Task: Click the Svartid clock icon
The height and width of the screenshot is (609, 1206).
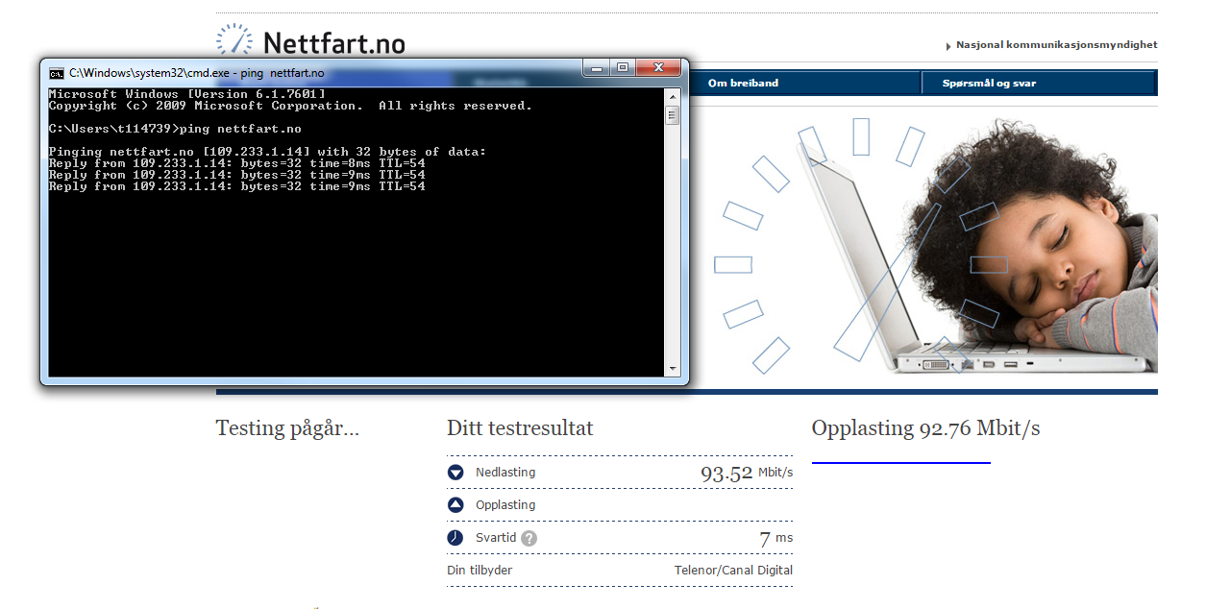Action: point(455,538)
